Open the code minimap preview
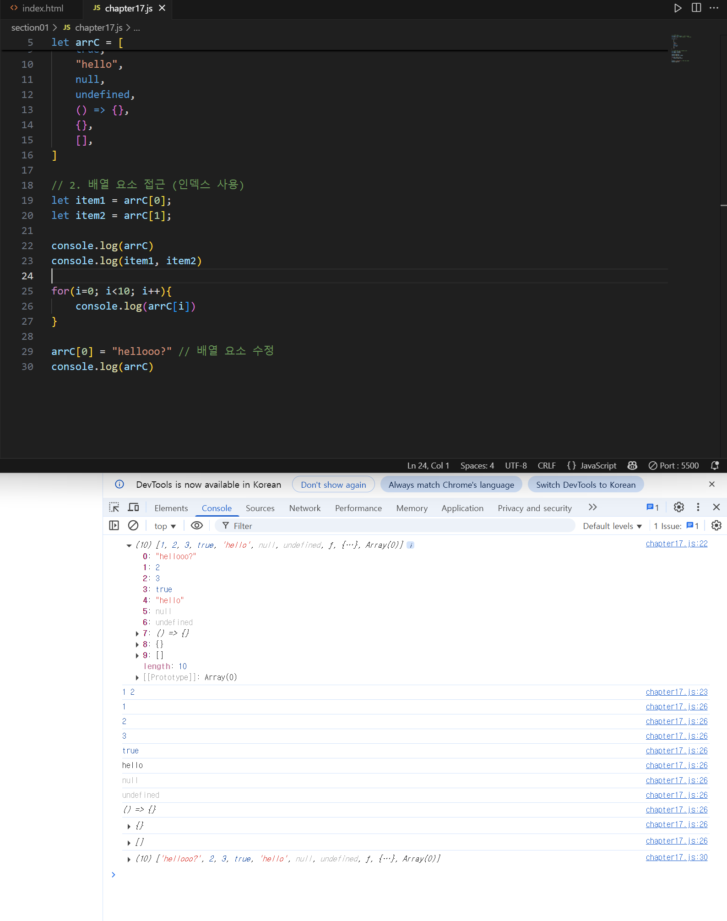727x921 pixels. coord(681,48)
